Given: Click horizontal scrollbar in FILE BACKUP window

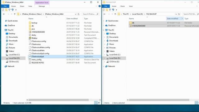Looking at the screenshot, I should pos(159,100).
